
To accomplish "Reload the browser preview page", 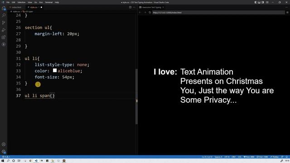I will pyautogui.click(x=150, y=12).
